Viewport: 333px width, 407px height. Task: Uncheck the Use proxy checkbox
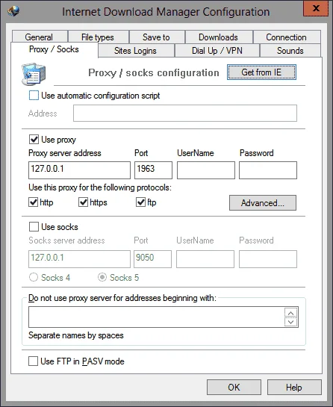pos(34,140)
